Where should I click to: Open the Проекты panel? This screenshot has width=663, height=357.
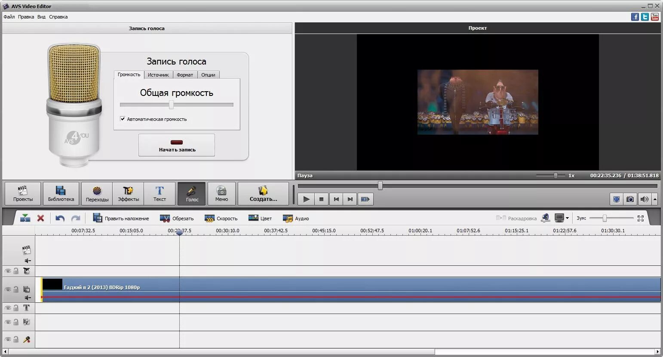click(x=23, y=194)
